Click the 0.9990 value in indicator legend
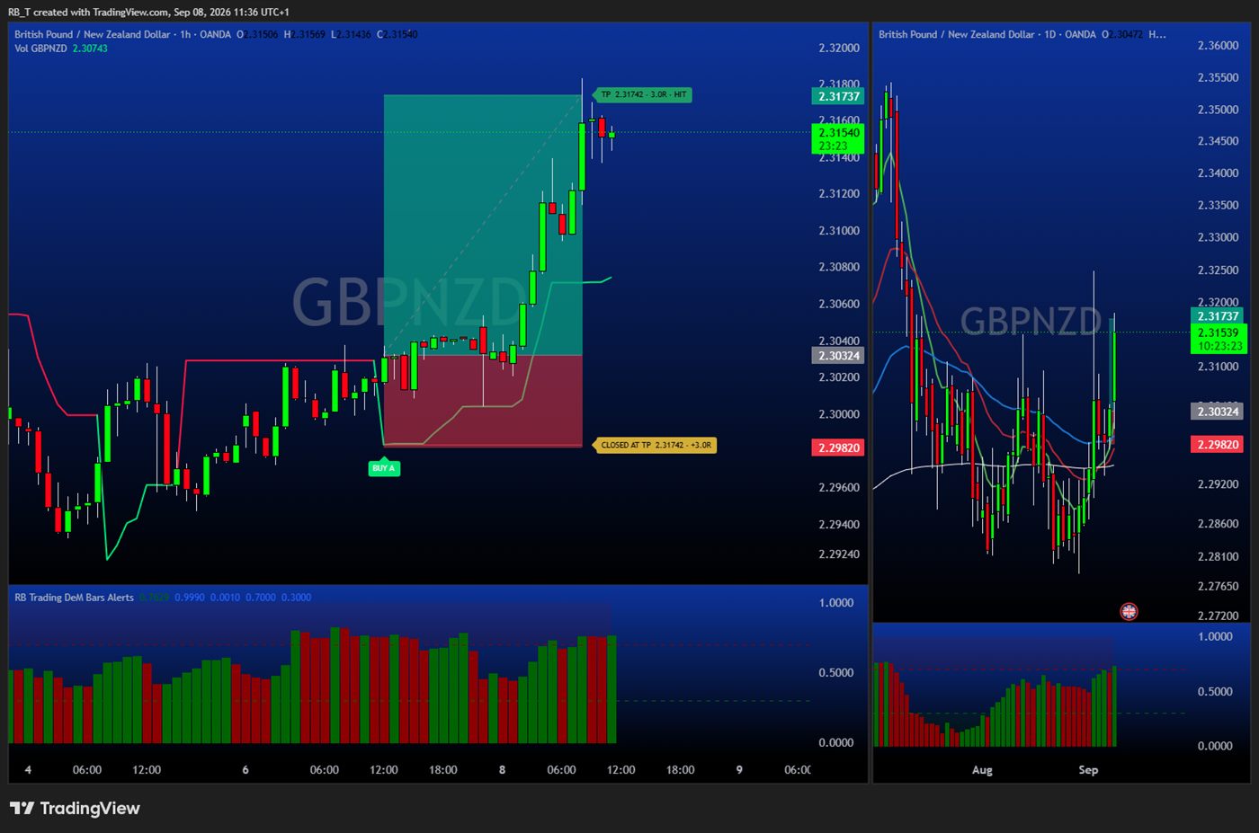The width and height of the screenshot is (1259, 833). (x=190, y=598)
